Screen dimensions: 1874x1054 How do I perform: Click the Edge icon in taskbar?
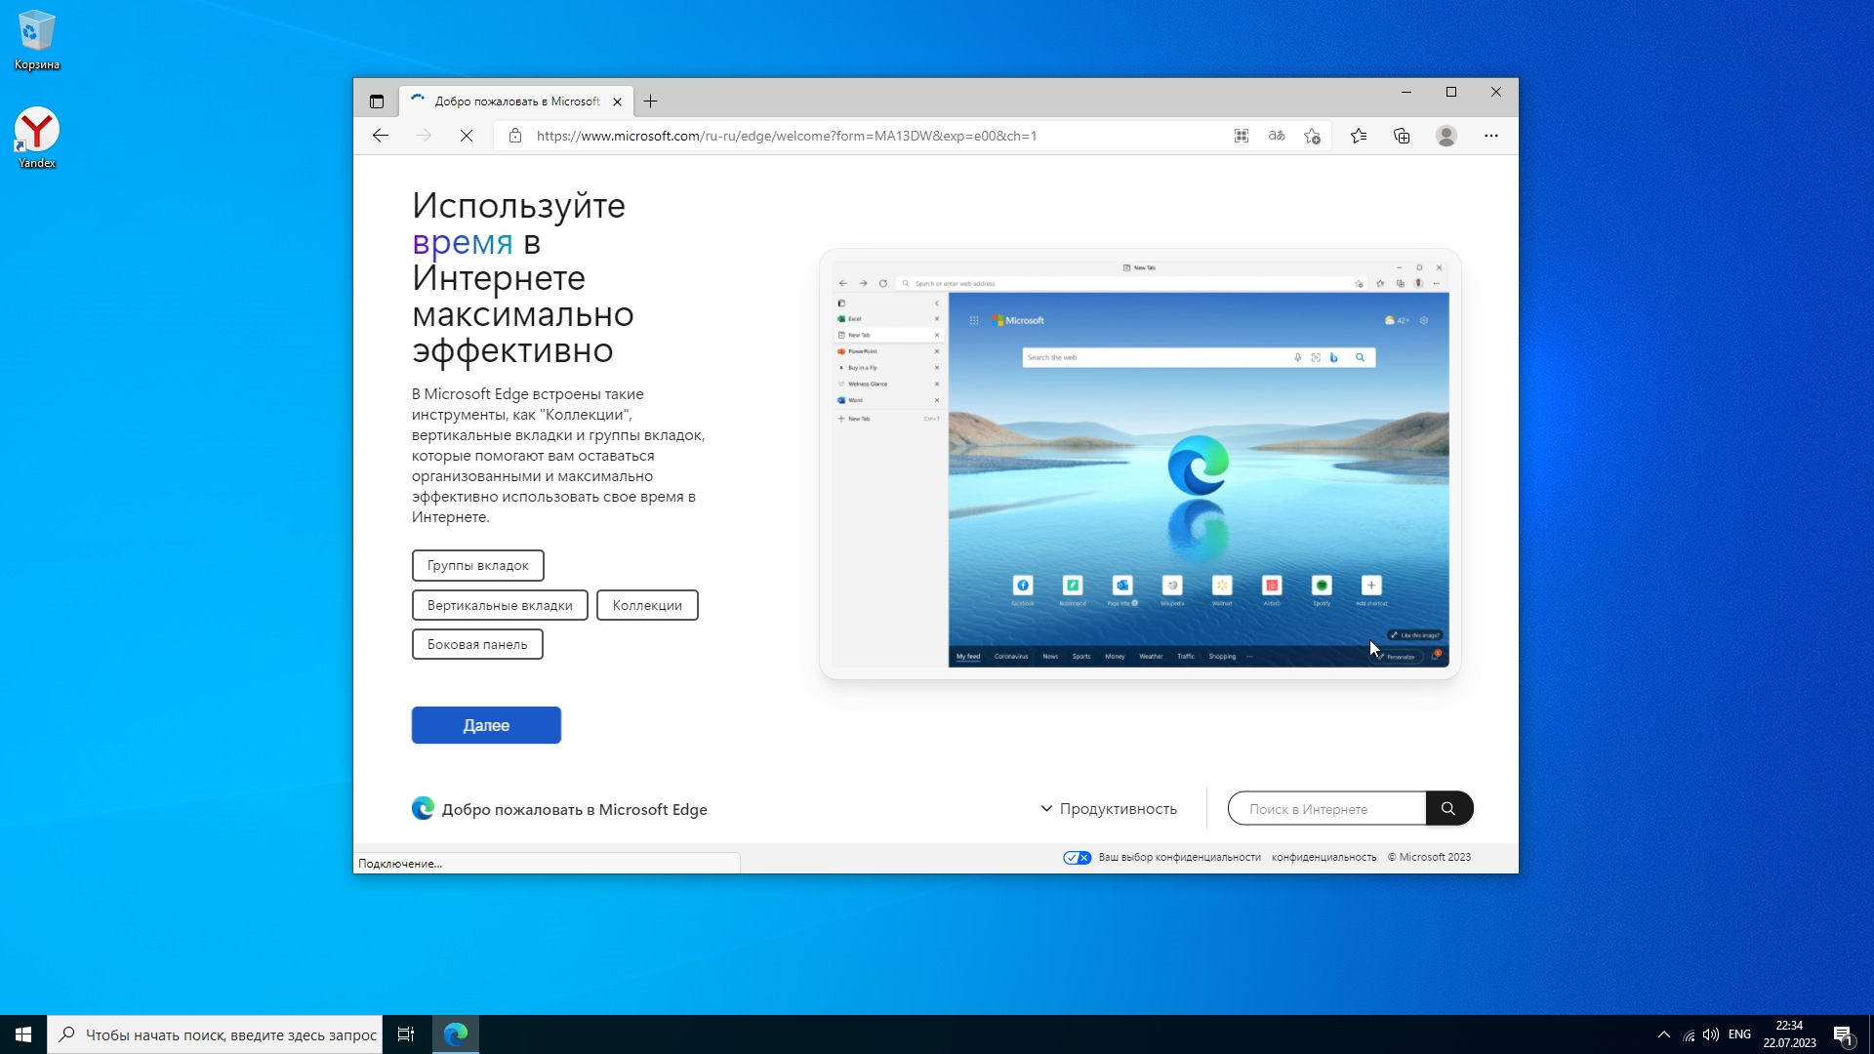pos(456,1034)
